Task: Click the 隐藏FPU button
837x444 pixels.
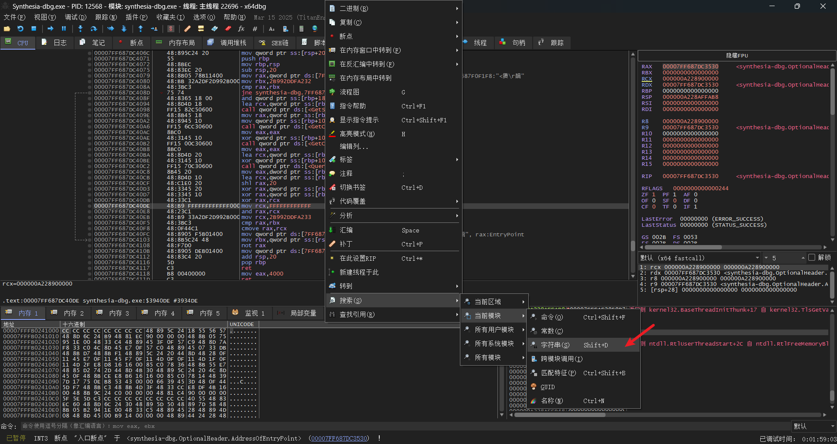Action: click(x=737, y=56)
